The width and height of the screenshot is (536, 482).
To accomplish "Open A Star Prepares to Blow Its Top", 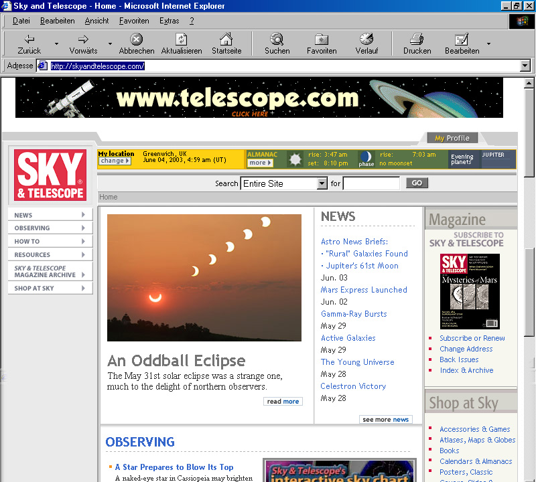I will (x=174, y=467).
